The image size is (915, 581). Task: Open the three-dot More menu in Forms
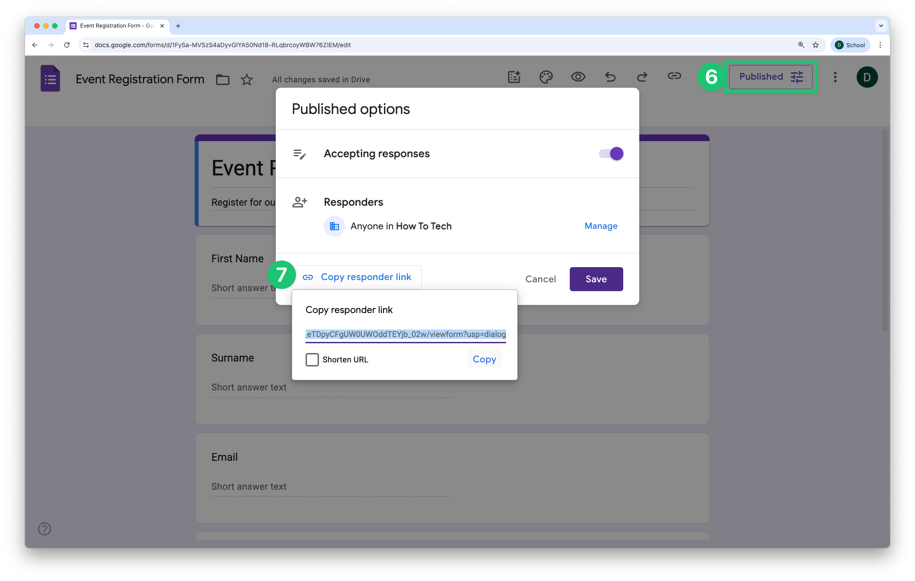[x=835, y=77]
